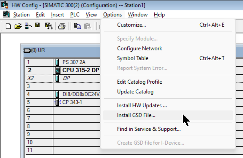The height and width of the screenshot is (158, 243).
Task: Choose Find in Service & Support...
Action: pyautogui.click(x=168, y=129)
